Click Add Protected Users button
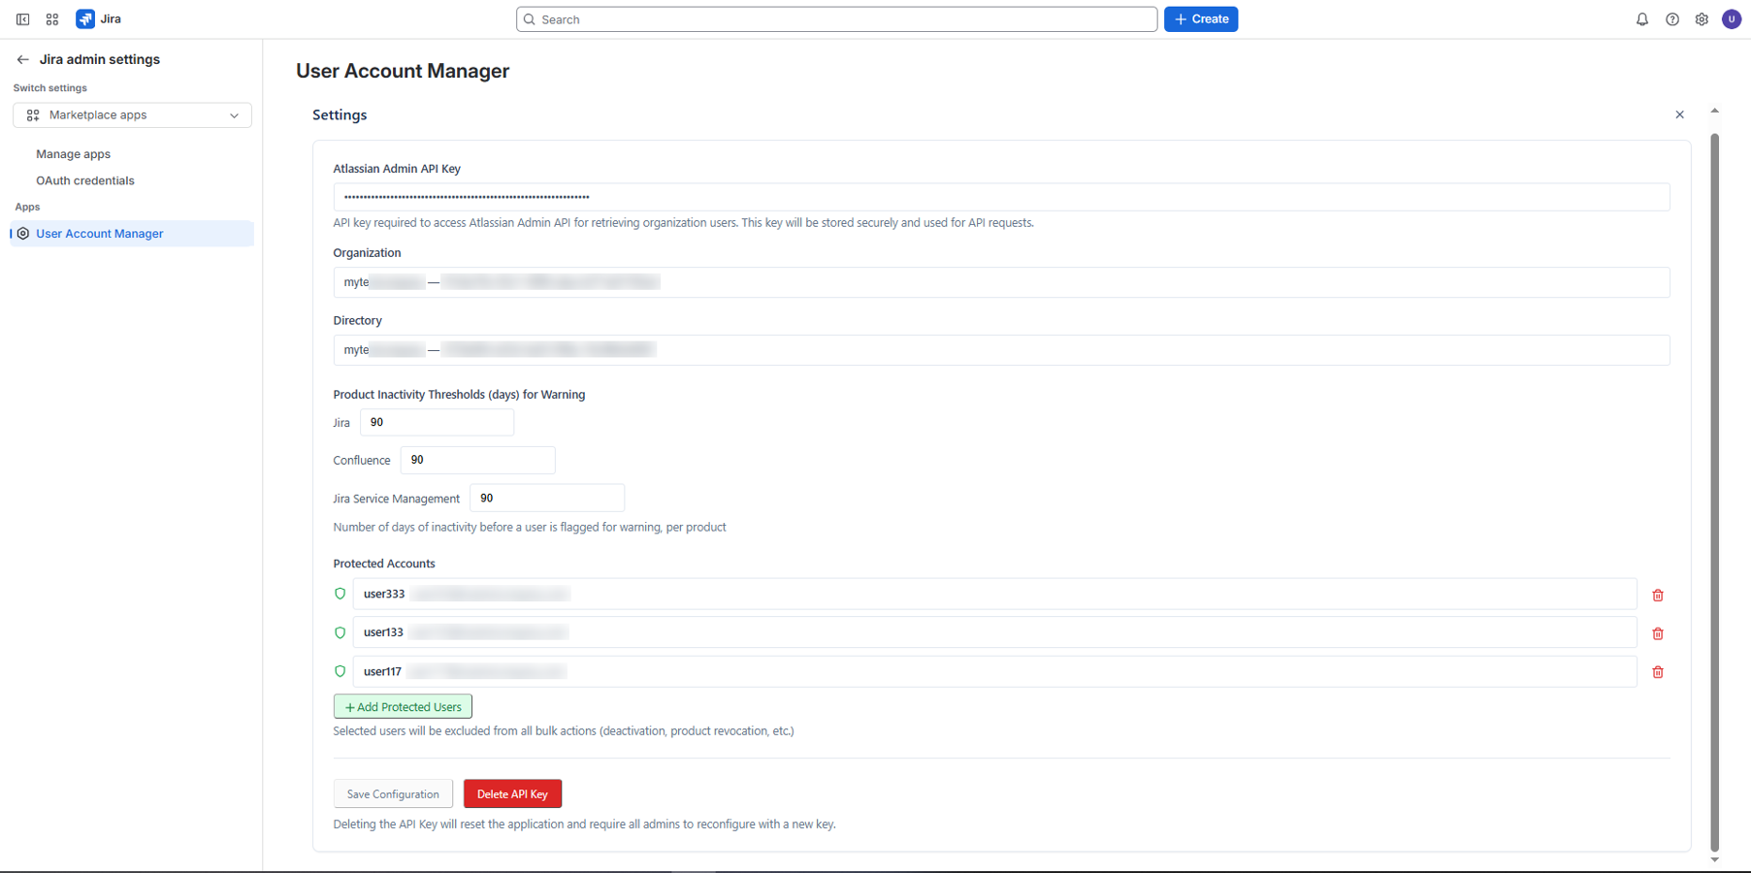The height and width of the screenshot is (873, 1751). point(403,707)
